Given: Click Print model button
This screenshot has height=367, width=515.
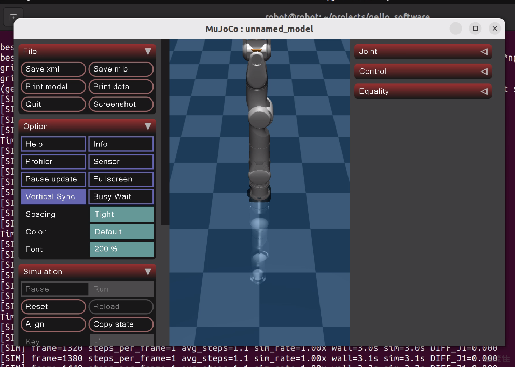Looking at the screenshot, I should coord(53,87).
